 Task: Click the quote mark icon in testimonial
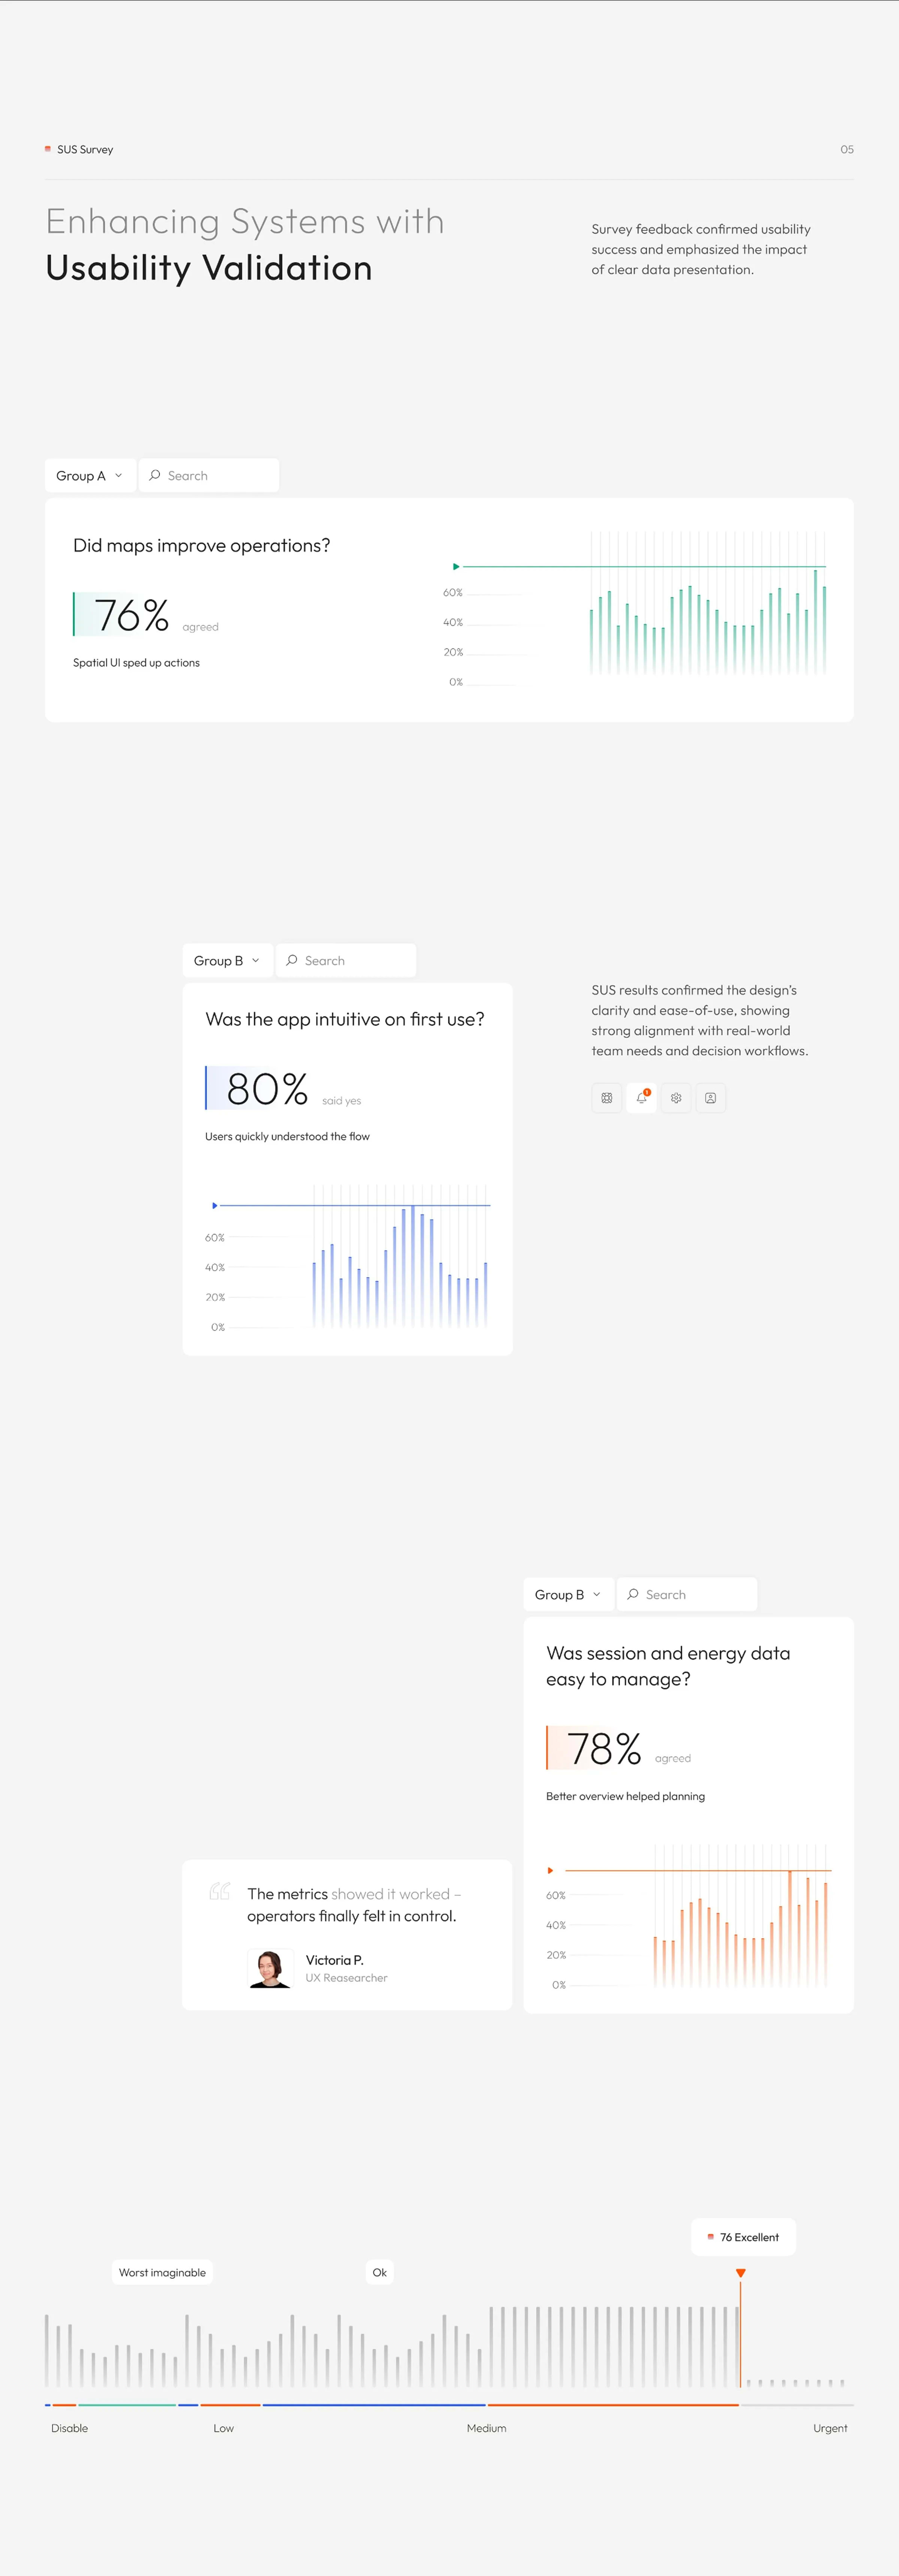(220, 1891)
